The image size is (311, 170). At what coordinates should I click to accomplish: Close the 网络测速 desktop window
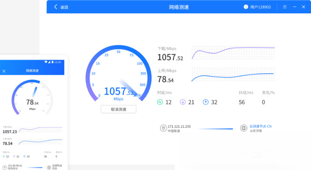pyautogui.click(x=304, y=7)
